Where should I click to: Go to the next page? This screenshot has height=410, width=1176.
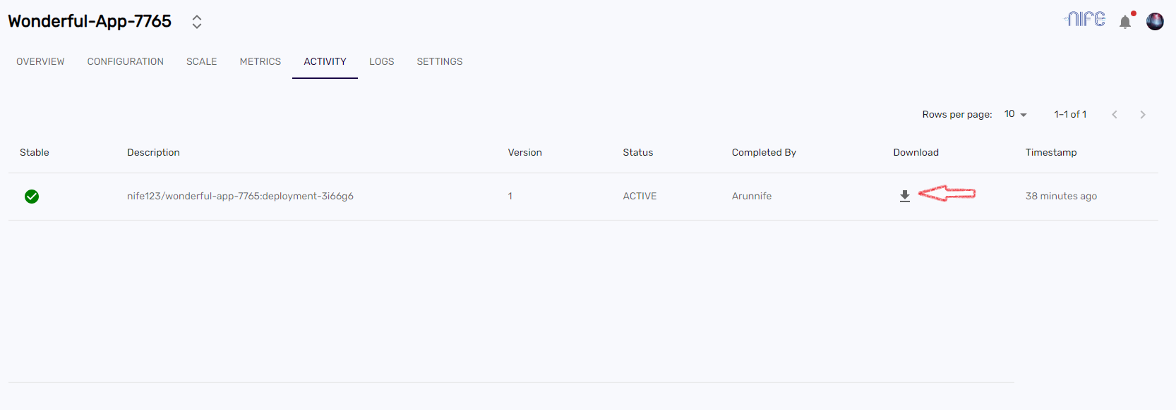click(1143, 114)
